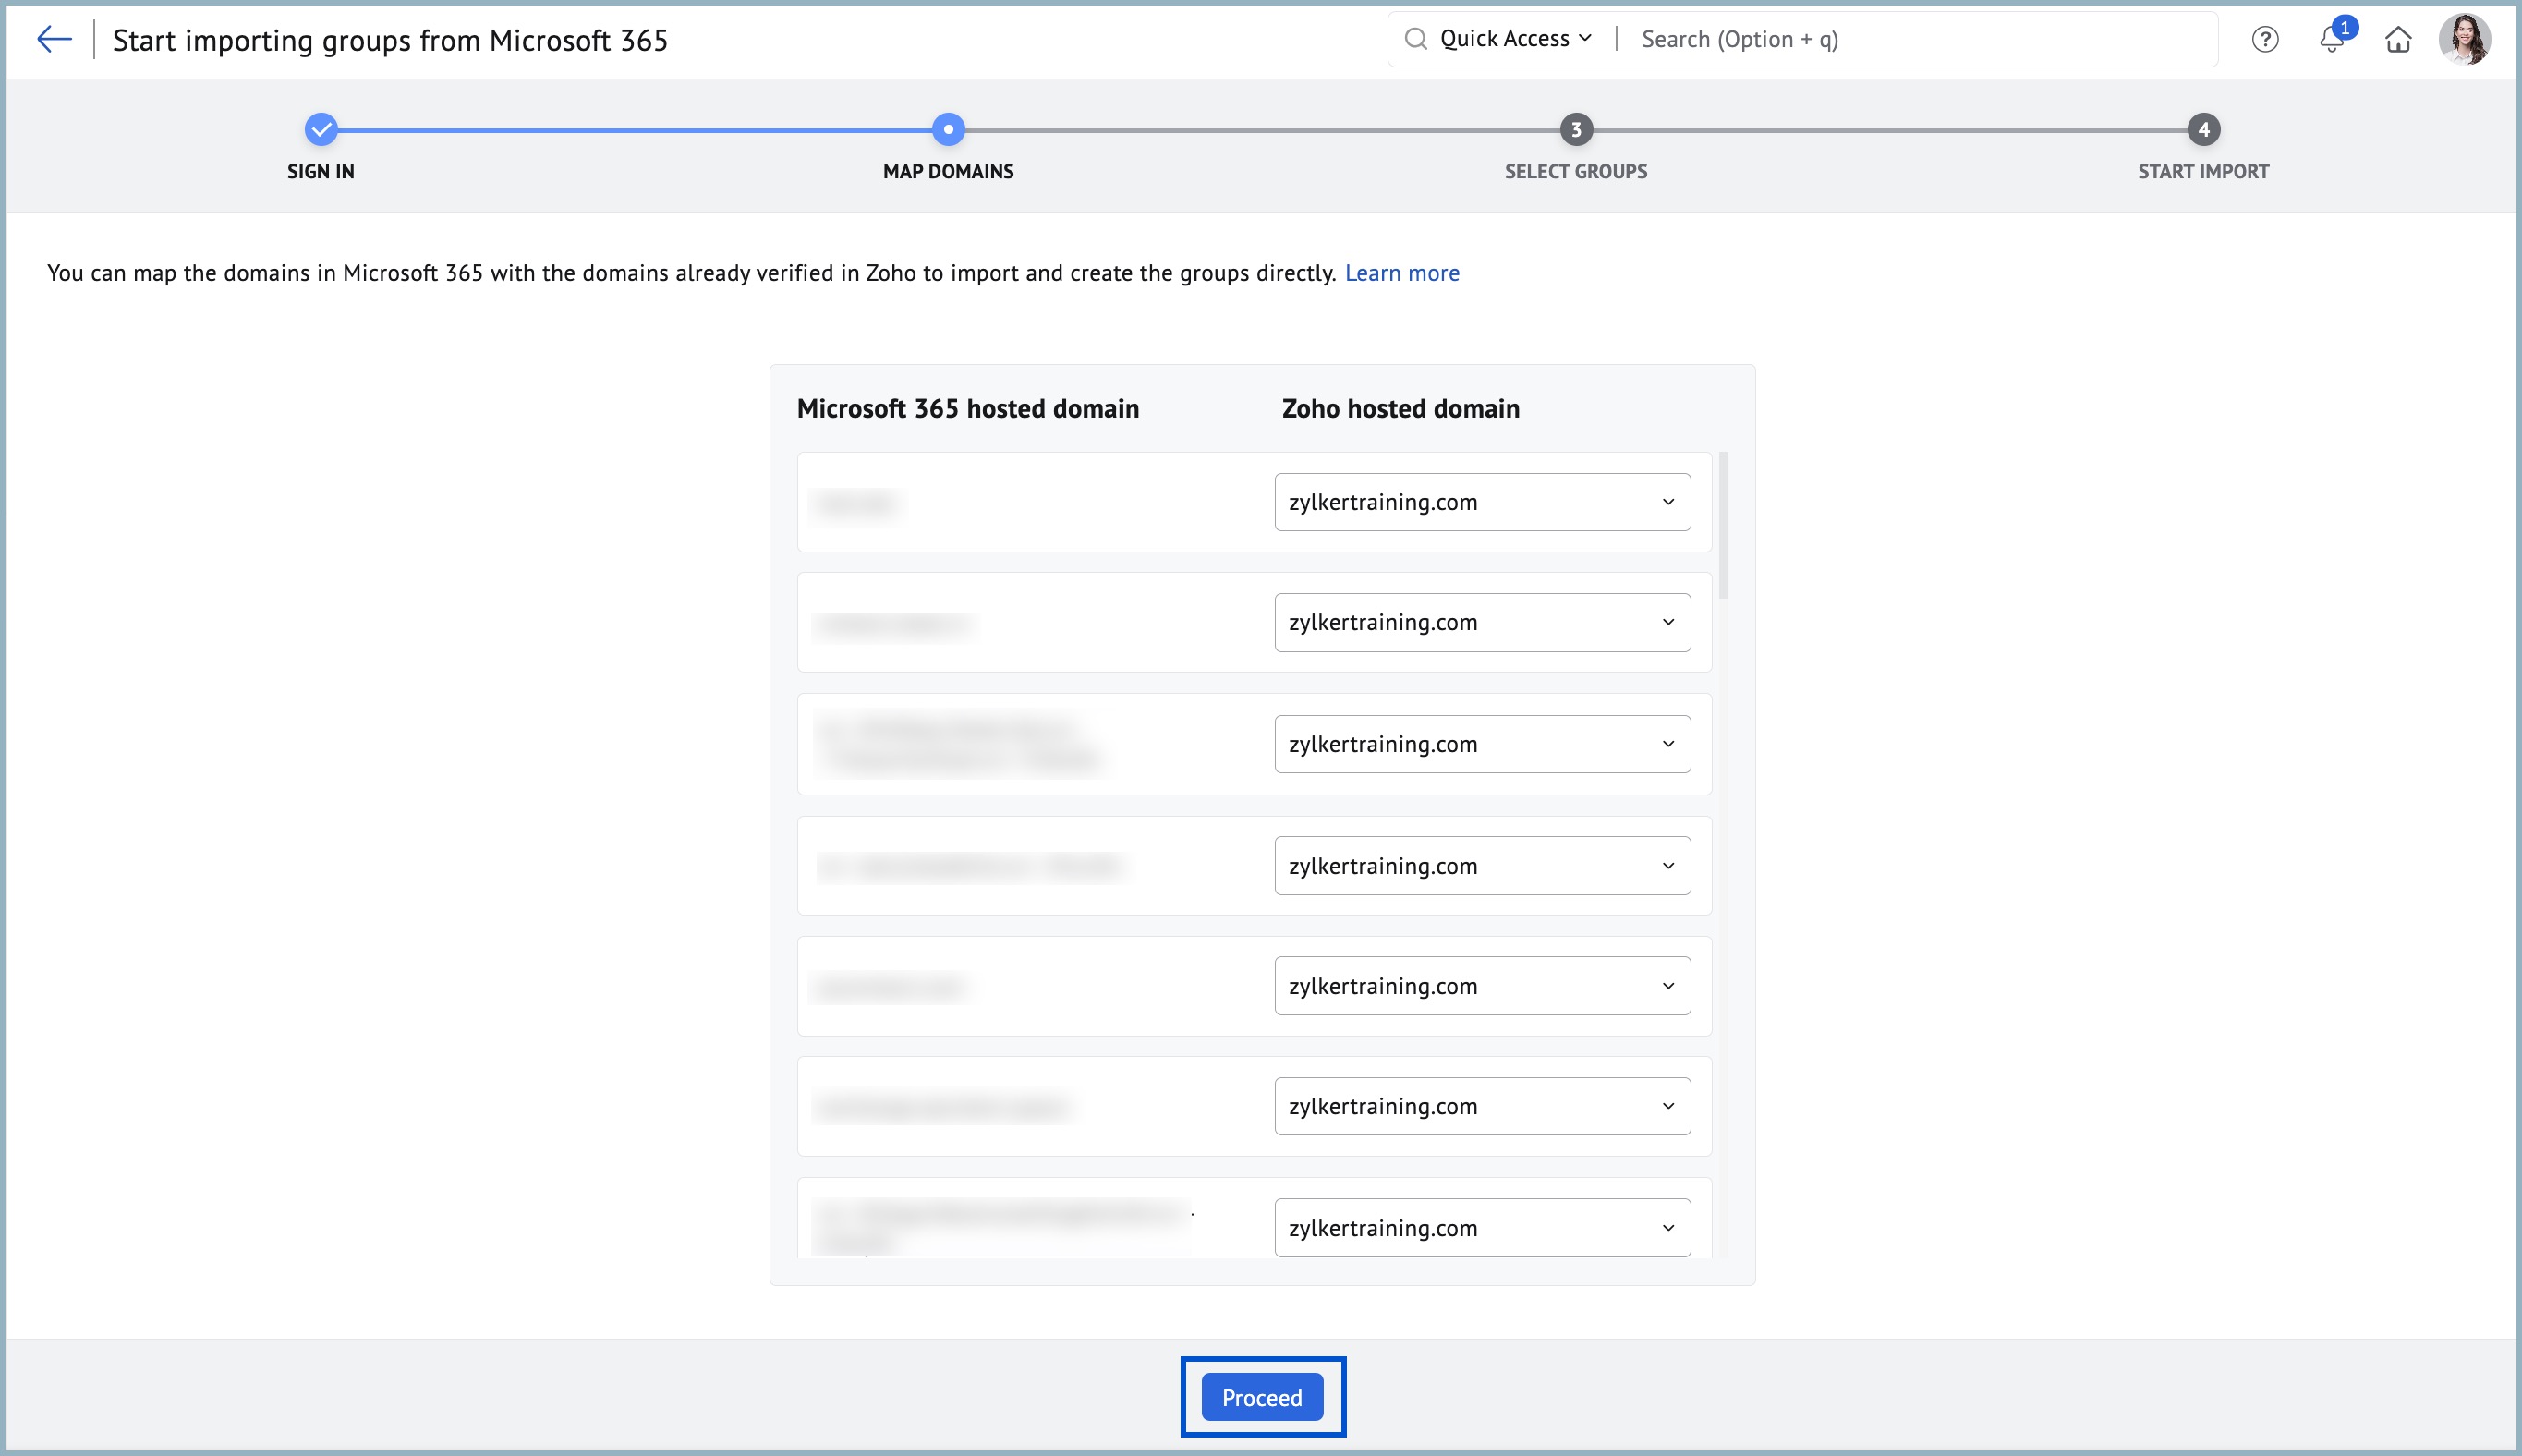Open the second row Zoho domain dropdown

coord(1482,623)
